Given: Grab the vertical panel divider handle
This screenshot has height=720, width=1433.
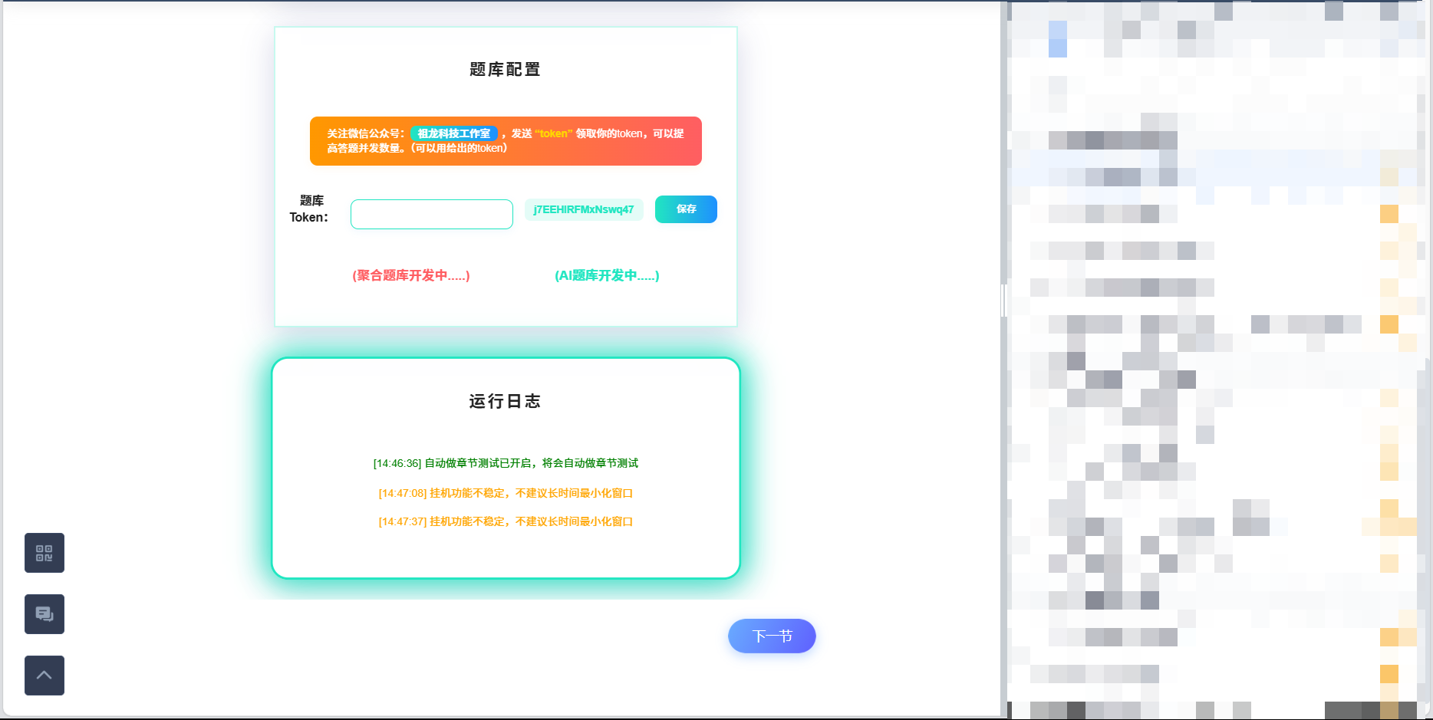Looking at the screenshot, I should pyautogui.click(x=1003, y=301).
